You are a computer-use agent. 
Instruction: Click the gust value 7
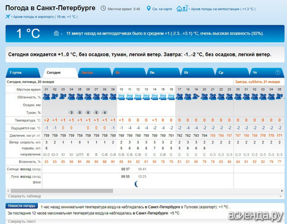coord(155,148)
